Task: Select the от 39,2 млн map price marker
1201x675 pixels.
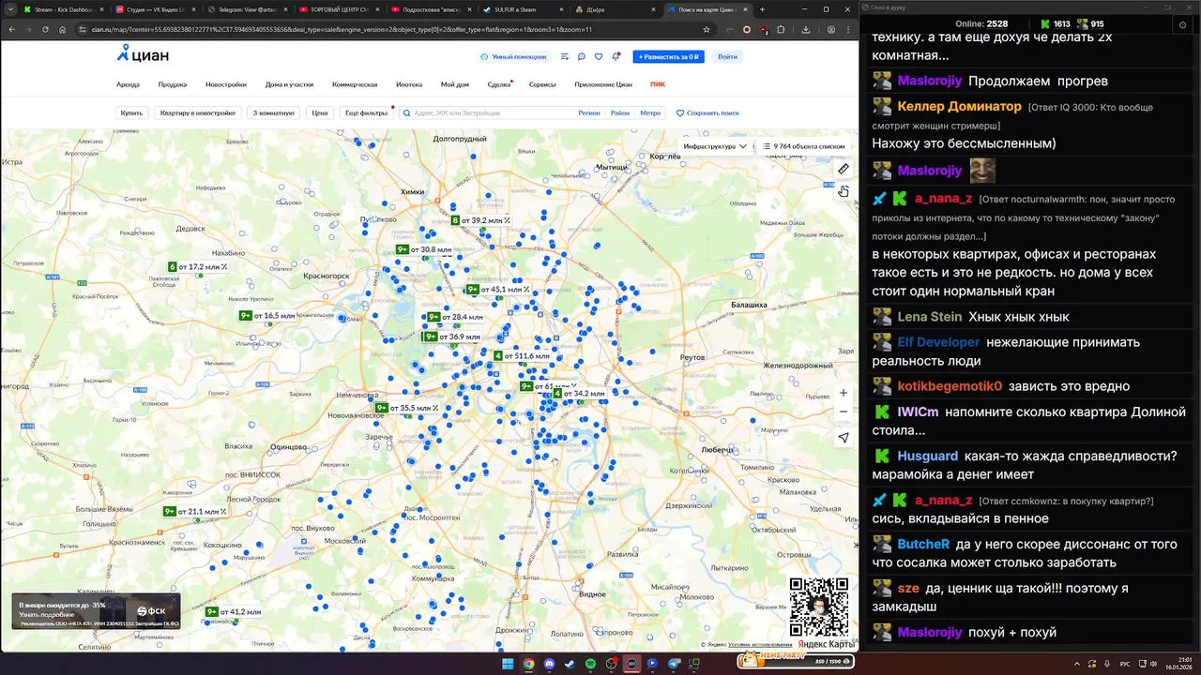Action: (x=480, y=220)
